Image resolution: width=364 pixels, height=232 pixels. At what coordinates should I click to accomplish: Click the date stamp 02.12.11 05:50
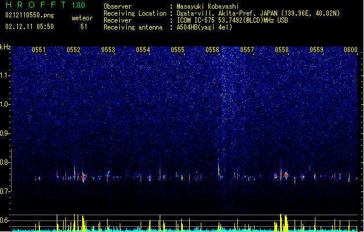pyautogui.click(x=30, y=27)
